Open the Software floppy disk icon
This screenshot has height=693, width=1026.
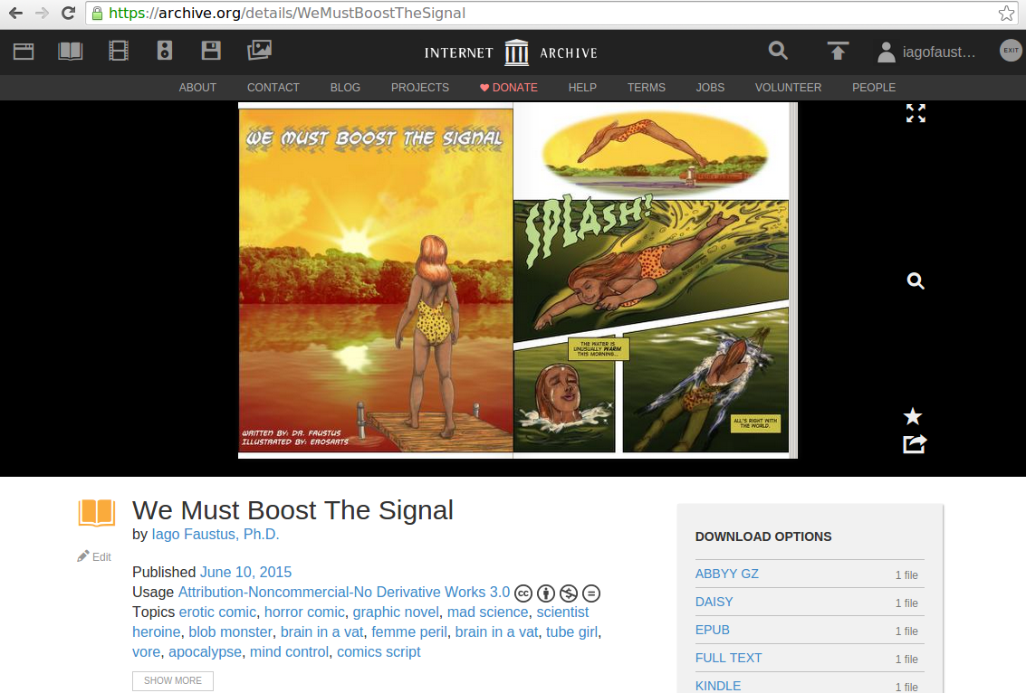(211, 51)
